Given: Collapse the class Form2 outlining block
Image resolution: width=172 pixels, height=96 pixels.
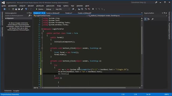Looking at the screenshot, I should coord(42,33).
